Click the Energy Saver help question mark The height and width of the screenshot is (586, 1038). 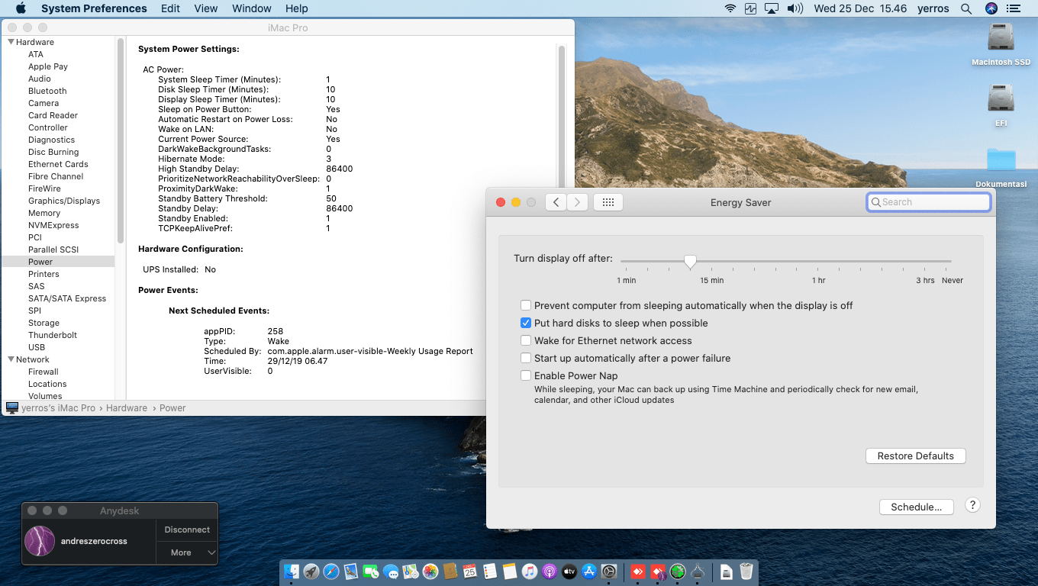tap(972, 505)
